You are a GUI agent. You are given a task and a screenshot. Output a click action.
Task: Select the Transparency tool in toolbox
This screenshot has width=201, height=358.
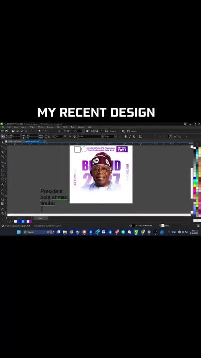pos(3,204)
